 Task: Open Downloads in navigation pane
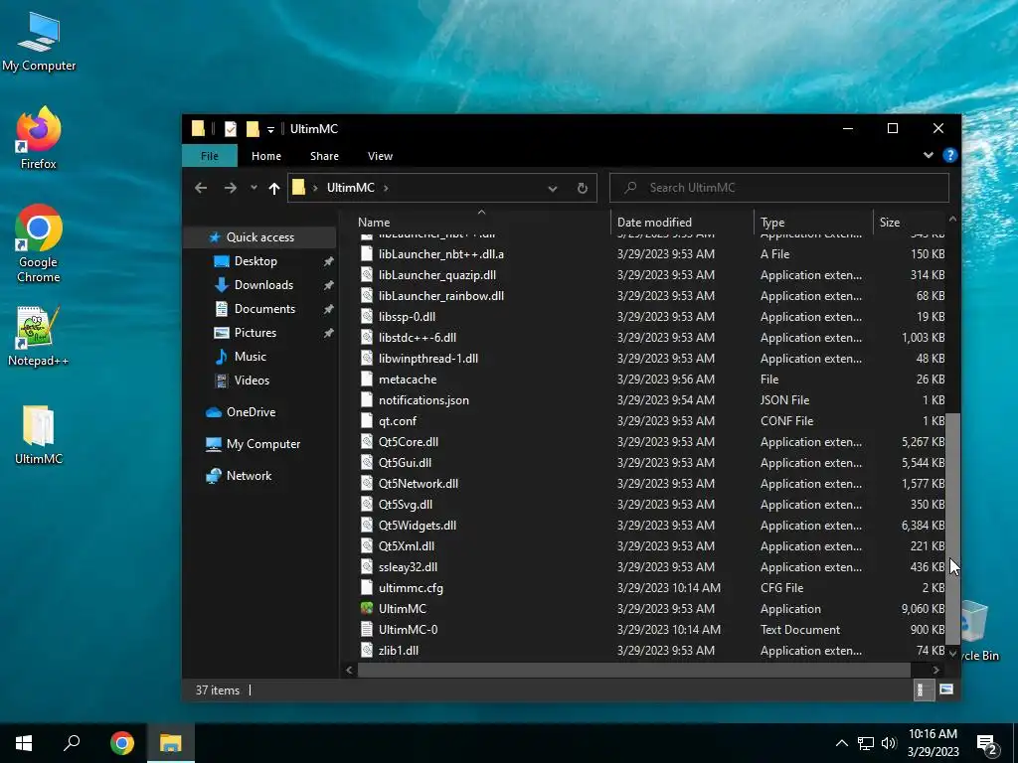[263, 285]
